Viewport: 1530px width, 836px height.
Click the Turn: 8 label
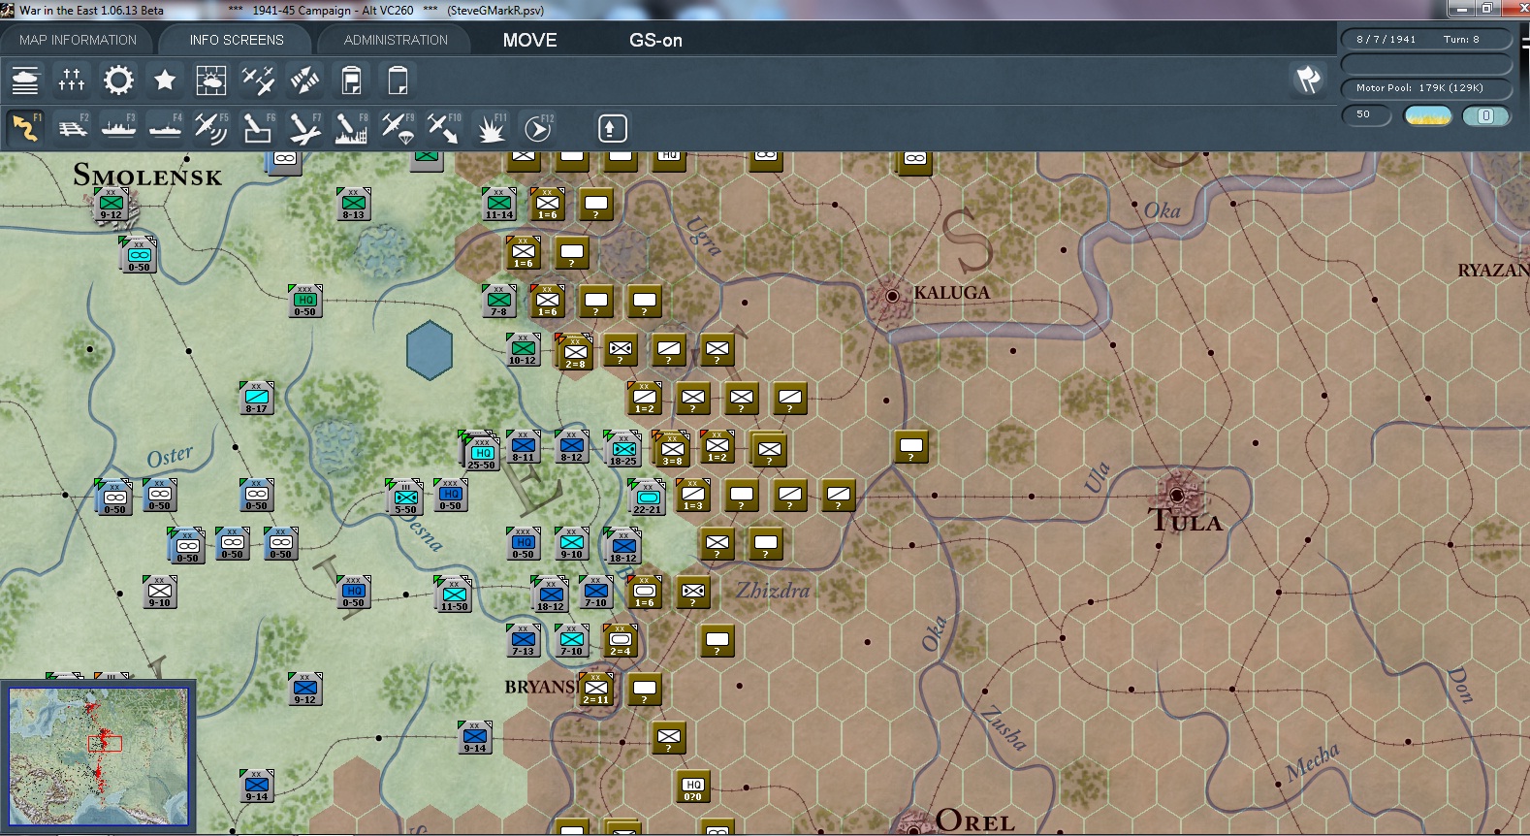coord(1461,40)
